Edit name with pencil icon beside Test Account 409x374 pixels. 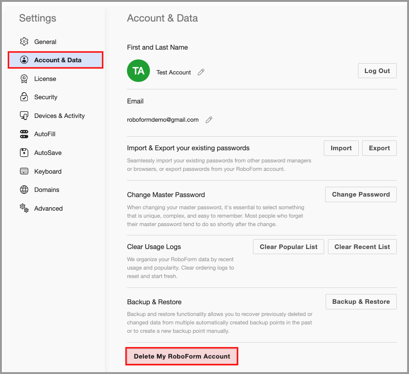[201, 72]
